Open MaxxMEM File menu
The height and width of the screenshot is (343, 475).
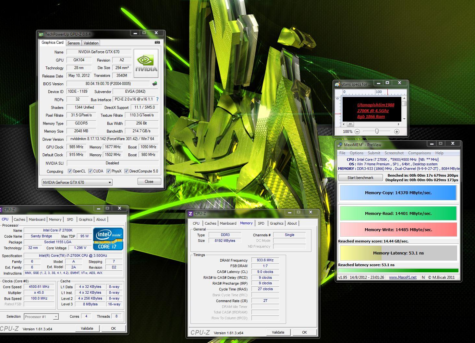pyautogui.click(x=342, y=153)
